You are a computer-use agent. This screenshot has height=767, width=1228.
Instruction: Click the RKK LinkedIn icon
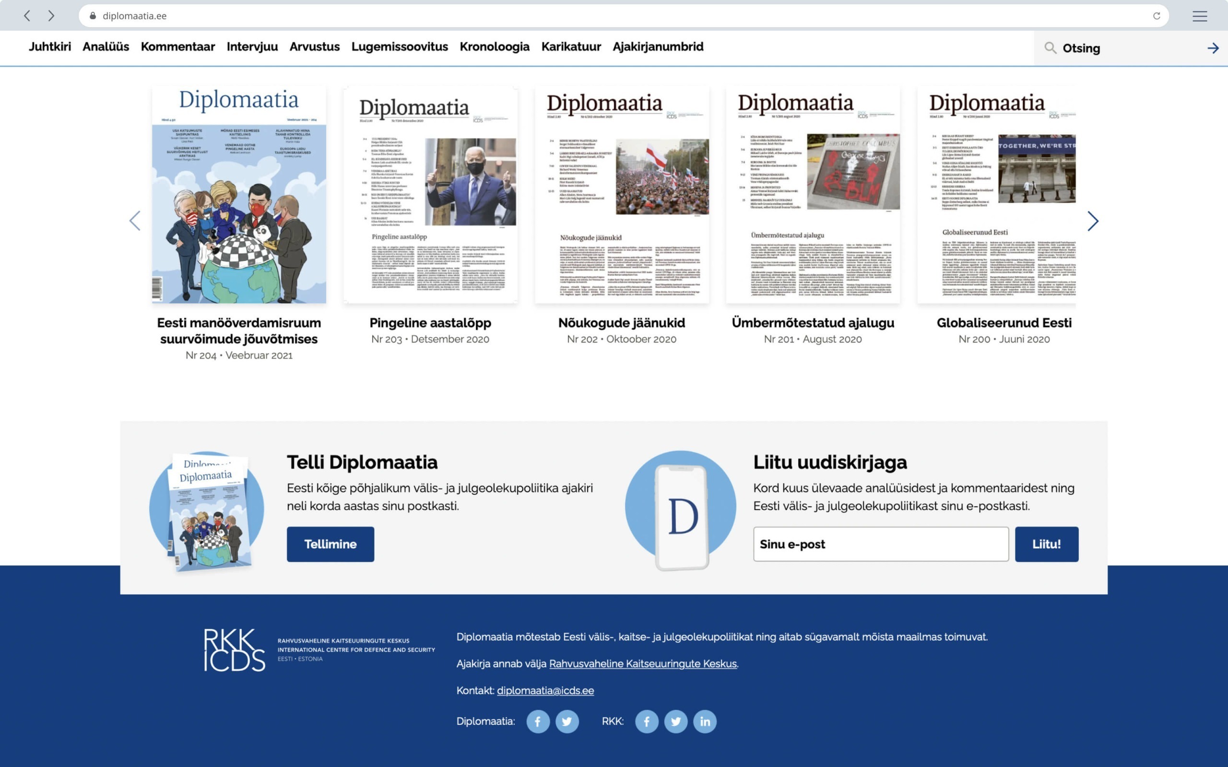coord(705,721)
